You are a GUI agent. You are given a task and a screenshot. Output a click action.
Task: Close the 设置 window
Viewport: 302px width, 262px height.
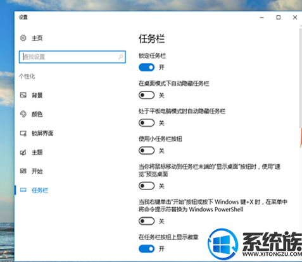tap(295, 18)
